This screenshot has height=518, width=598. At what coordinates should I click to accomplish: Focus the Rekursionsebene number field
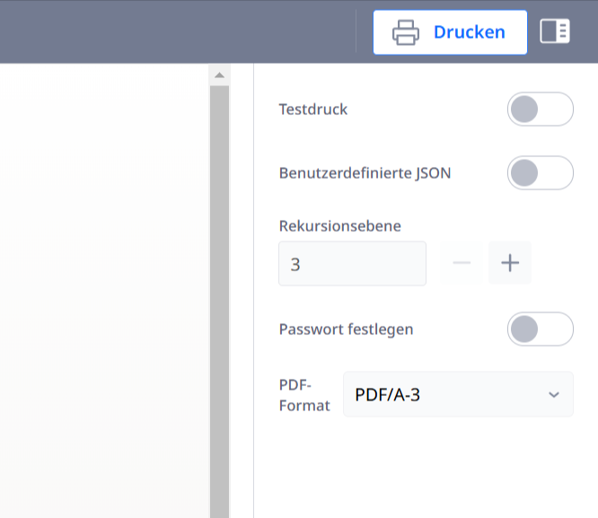click(352, 264)
